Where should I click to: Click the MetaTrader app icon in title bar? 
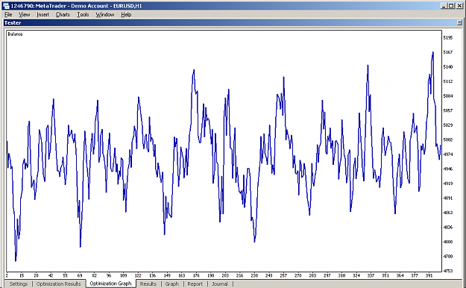pos(6,6)
